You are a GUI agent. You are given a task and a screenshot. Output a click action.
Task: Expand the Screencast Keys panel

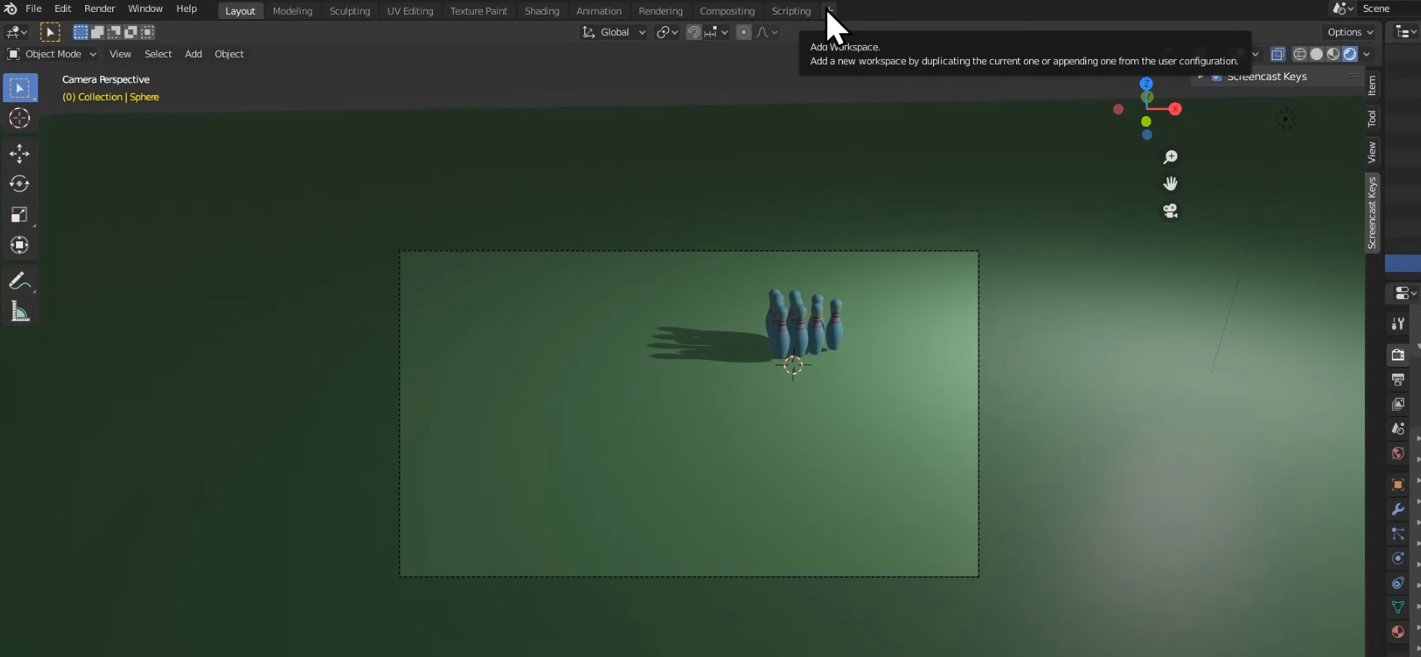click(1201, 77)
